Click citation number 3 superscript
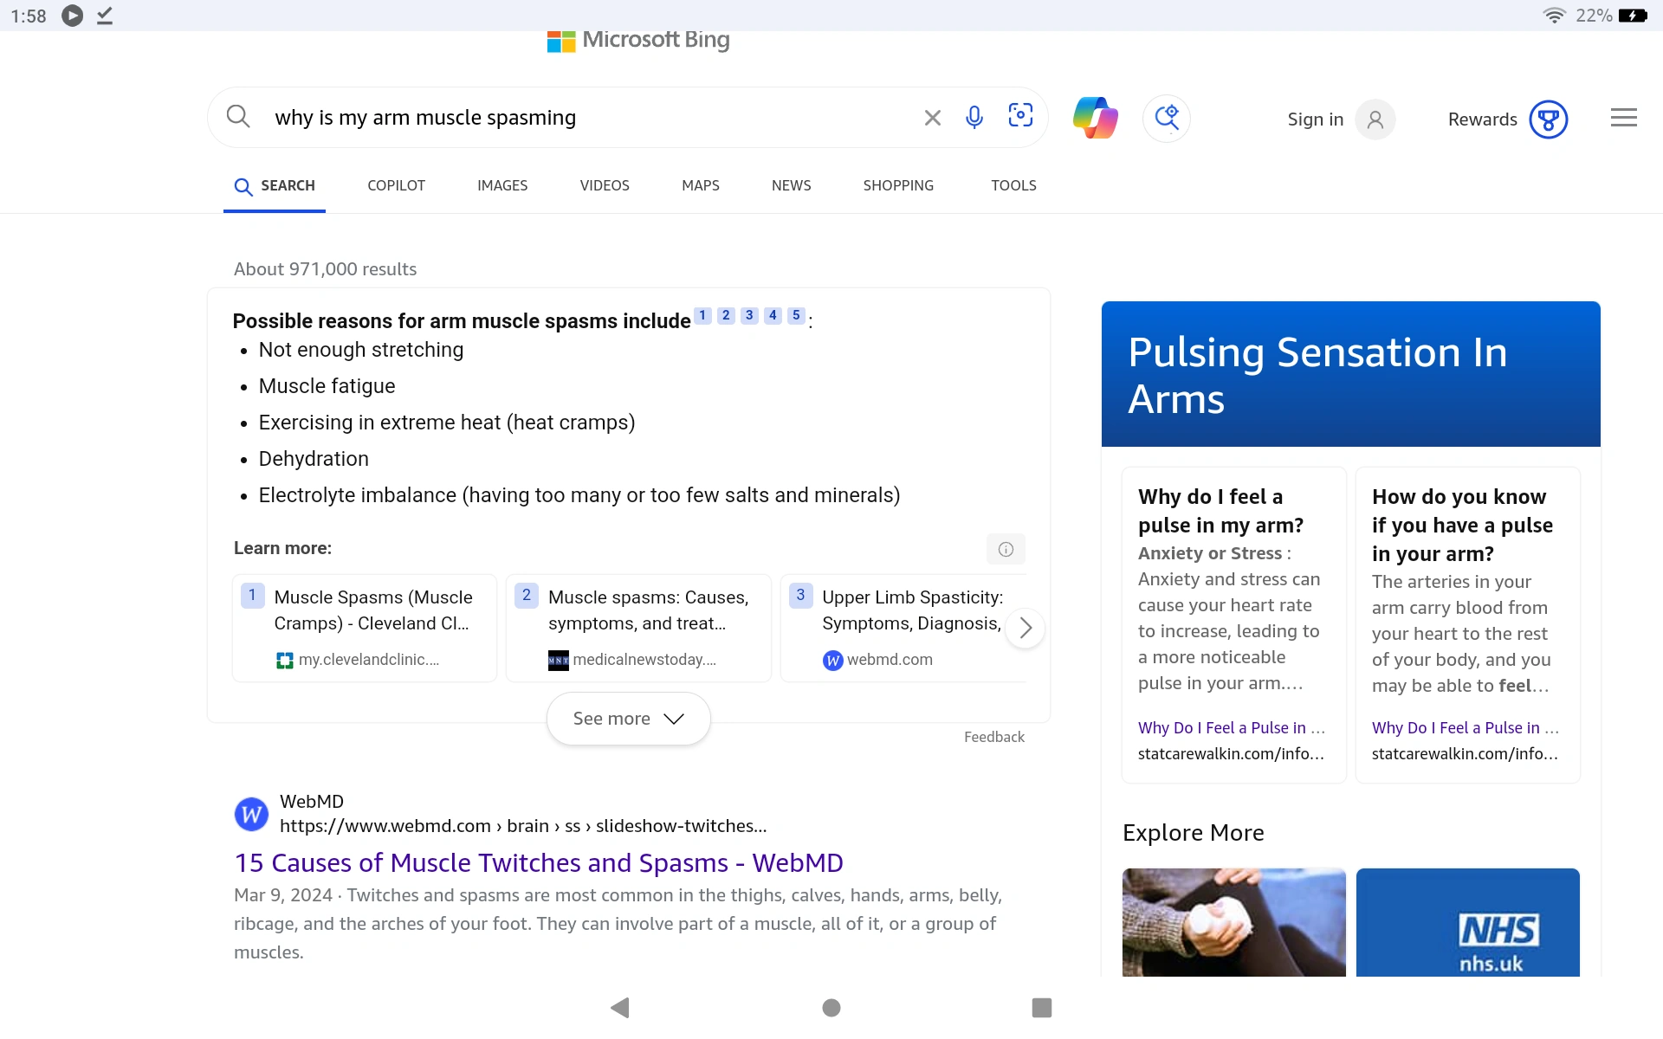 pos(749,315)
